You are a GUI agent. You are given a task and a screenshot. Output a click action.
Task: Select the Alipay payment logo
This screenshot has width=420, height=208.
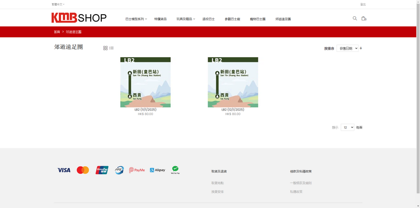pos(157,170)
